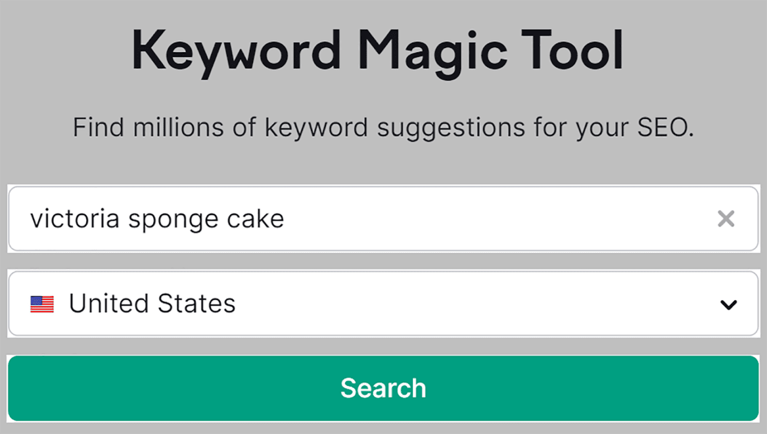Start the keyword search for victoria sponge cake
This screenshot has width=767, height=434.
tap(383, 388)
